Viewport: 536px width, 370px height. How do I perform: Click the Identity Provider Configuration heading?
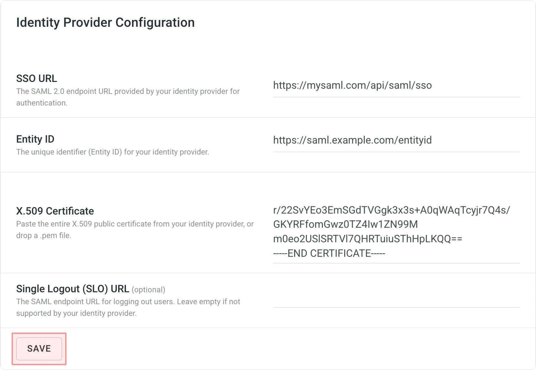click(106, 22)
